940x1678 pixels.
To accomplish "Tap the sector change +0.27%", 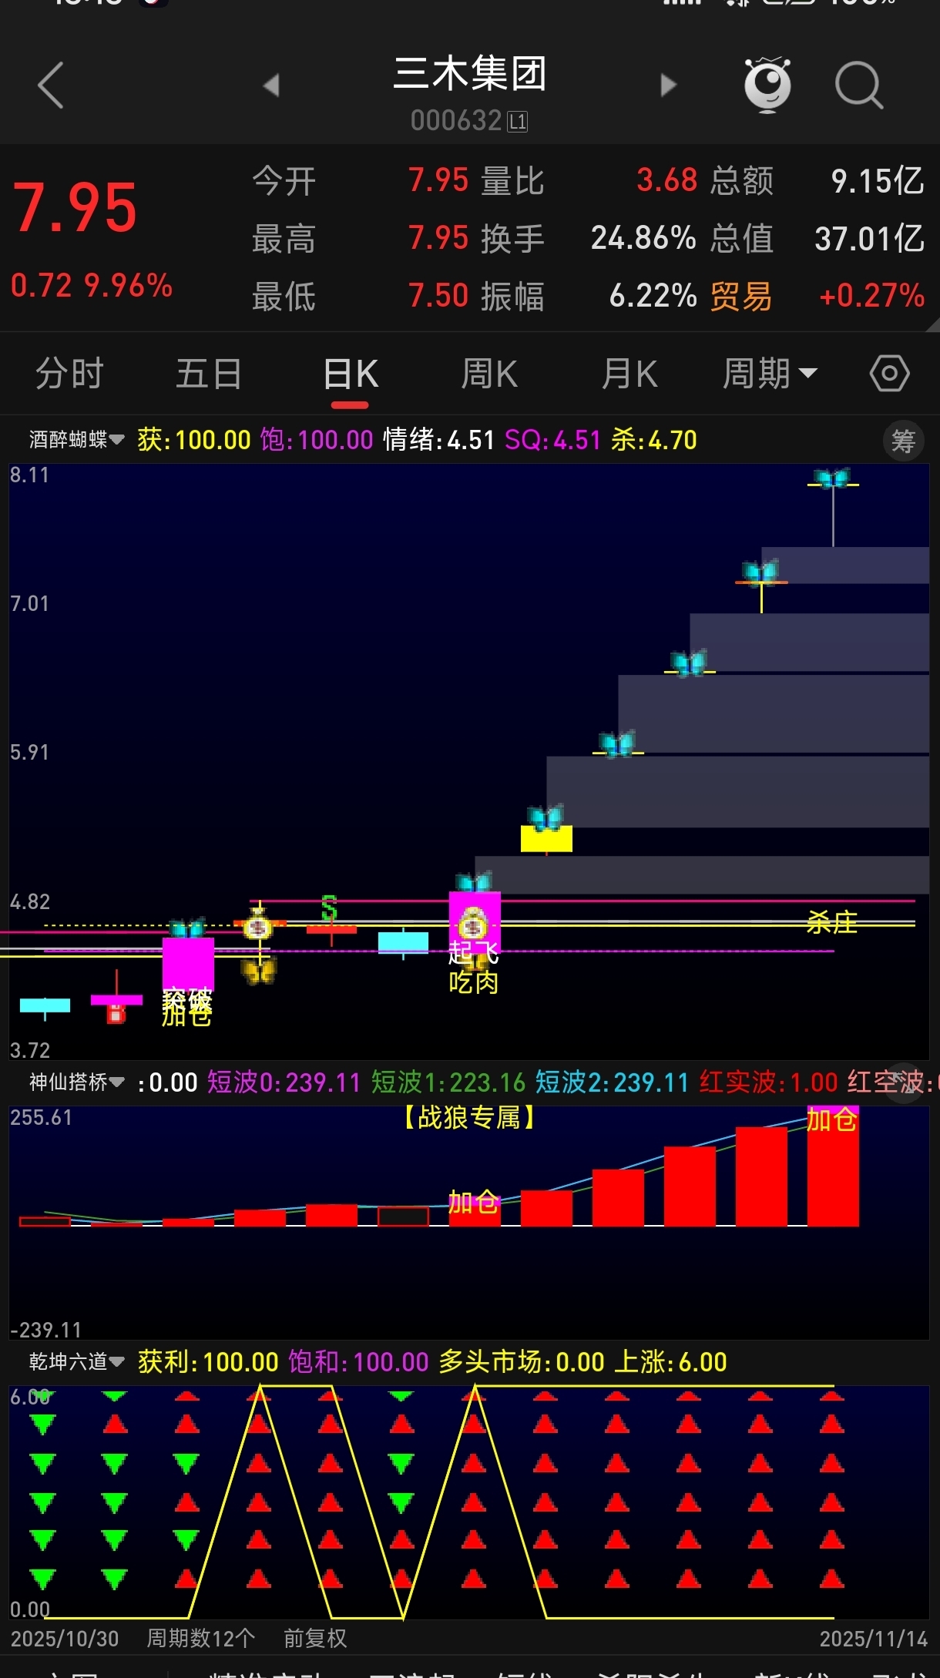I will 871,296.
